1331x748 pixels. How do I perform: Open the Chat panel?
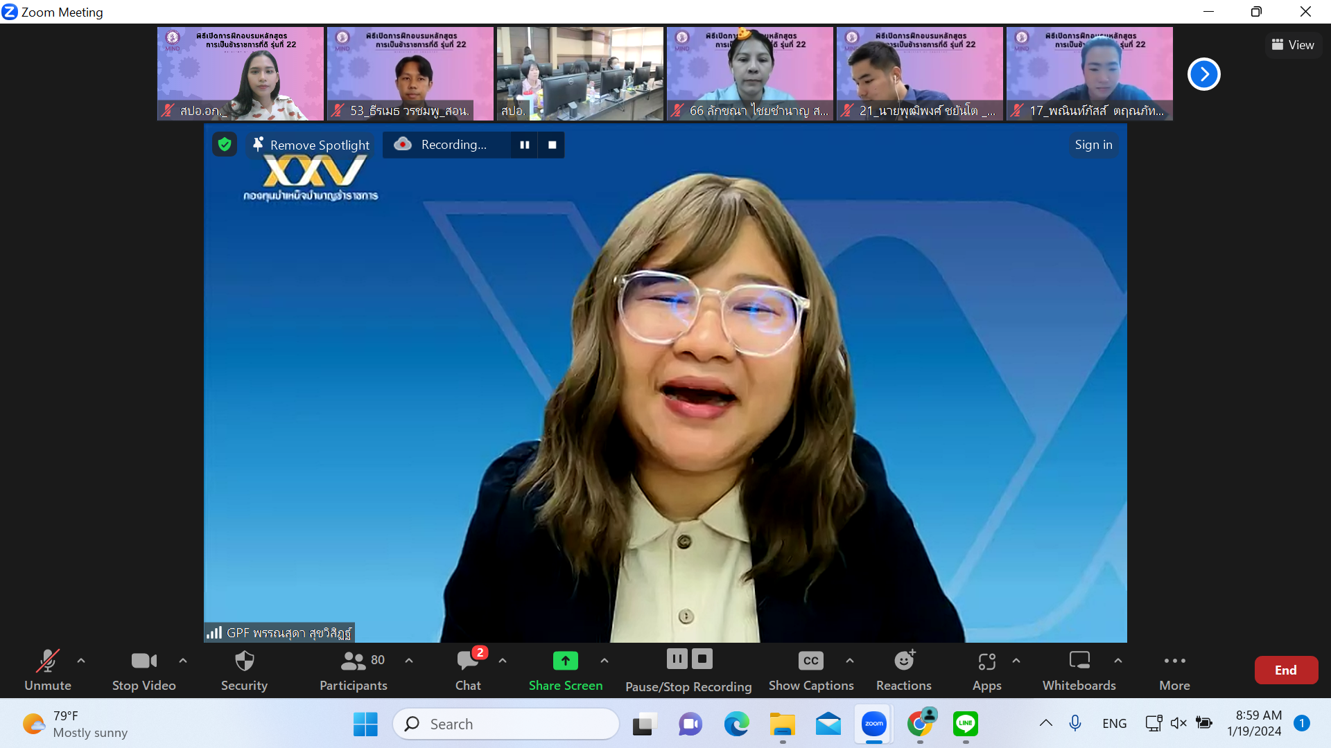coord(468,669)
